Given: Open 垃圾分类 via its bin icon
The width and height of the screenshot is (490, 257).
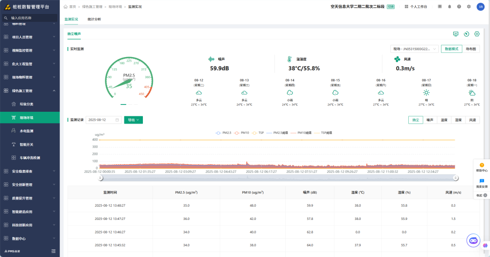Looking at the screenshot, I should [x=14, y=104].
